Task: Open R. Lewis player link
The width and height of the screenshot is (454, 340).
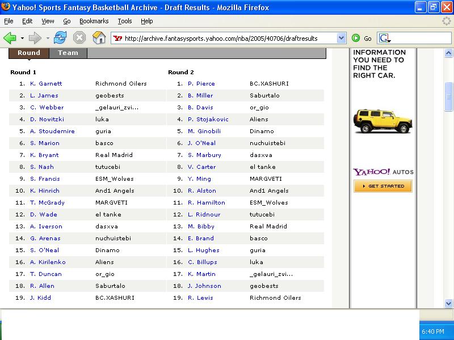Action: pos(200,298)
